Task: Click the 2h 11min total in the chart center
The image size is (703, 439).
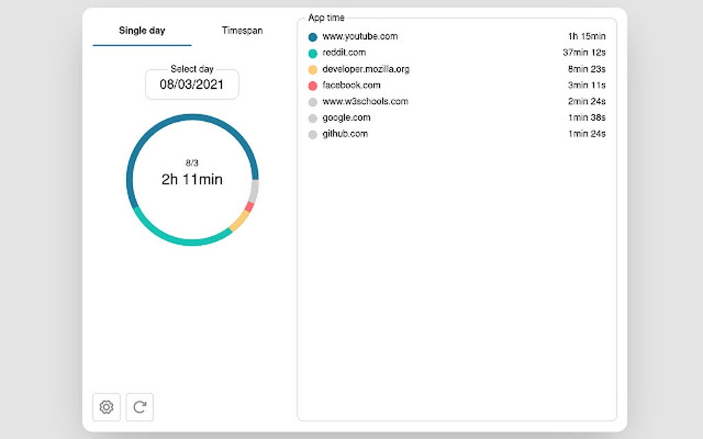Action: tap(192, 179)
